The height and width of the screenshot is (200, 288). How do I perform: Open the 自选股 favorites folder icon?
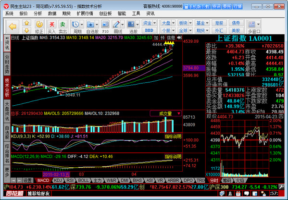(90, 25)
